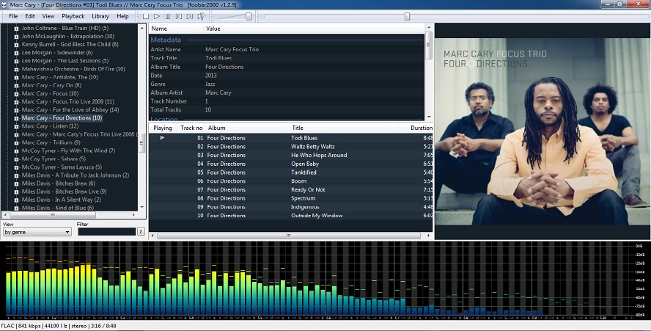Viewport: 651px width, 331px height.
Task: Click the library tree horizontal scrollbar
Action: tap(70, 215)
